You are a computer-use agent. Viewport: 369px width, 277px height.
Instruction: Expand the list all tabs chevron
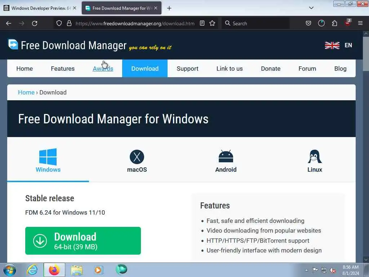click(x=311, y=8)
